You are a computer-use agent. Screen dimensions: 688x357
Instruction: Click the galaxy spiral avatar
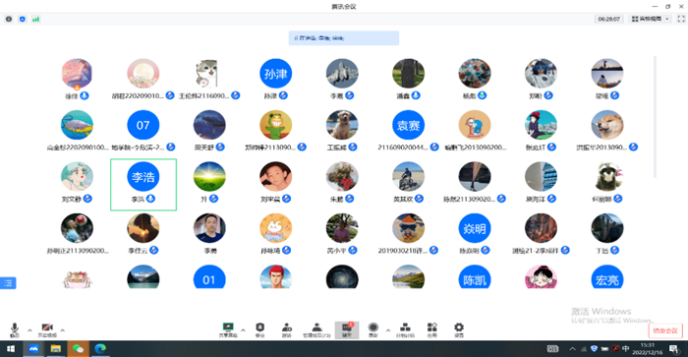coord(342,277)
